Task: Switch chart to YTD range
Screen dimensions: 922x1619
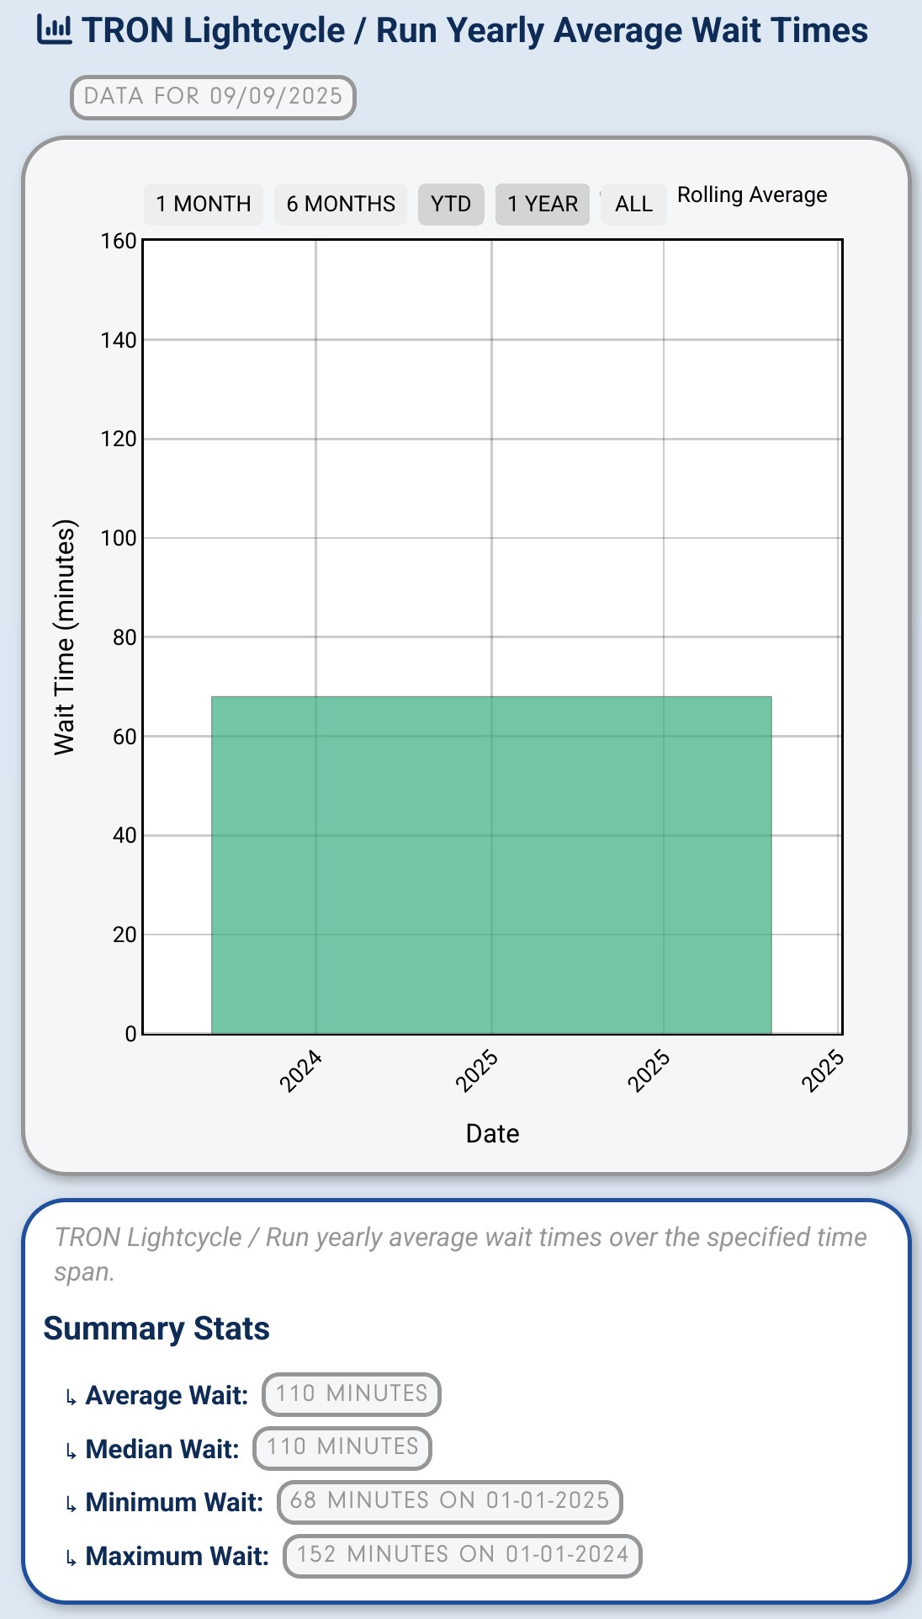Action: click(451, 205)
